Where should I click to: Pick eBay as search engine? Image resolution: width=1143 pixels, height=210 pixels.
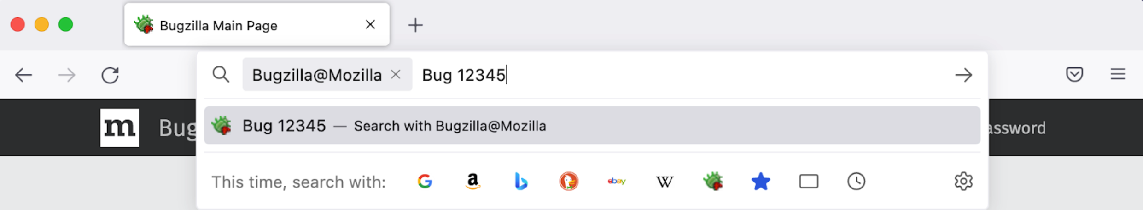(617, 182)
